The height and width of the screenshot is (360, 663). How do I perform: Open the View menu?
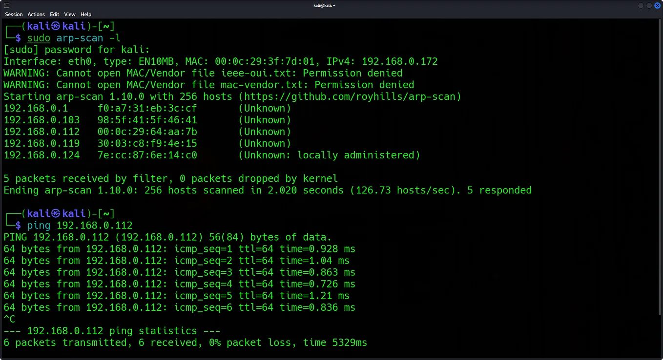pyautogui.click(x=69, y=14)
